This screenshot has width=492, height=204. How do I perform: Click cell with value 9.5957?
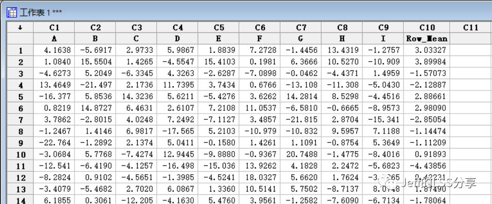coord(342,131)
